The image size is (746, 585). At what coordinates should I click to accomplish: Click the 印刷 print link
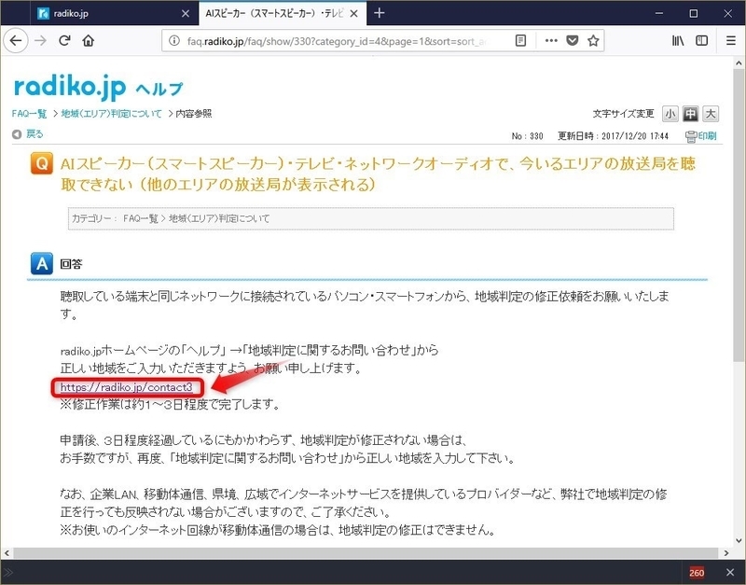(701, 136)
